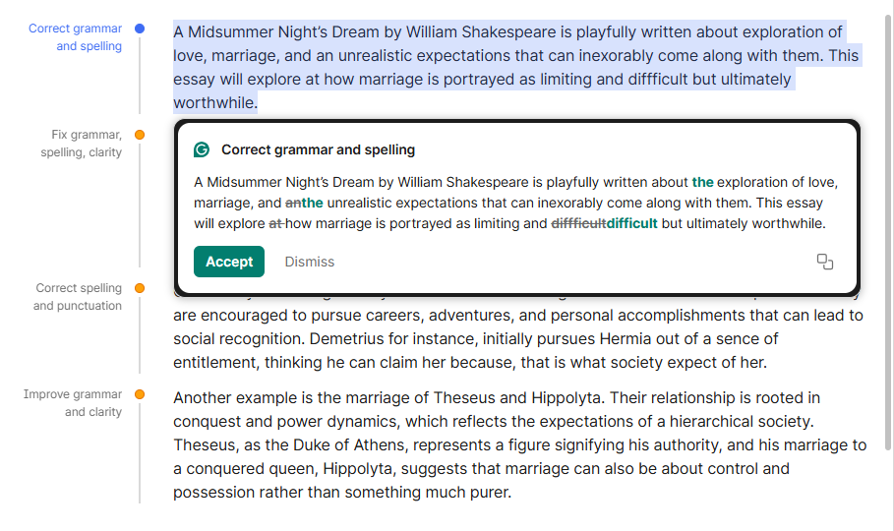894x531 pixels.
Task: Click the orange dot beside Improve grammar and clarity
Action: point(140,394)
